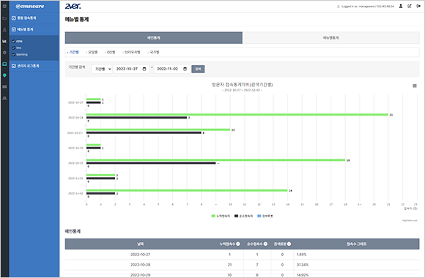
Task: Click table cell date 2022-10-27
Action: pos(141,255)
